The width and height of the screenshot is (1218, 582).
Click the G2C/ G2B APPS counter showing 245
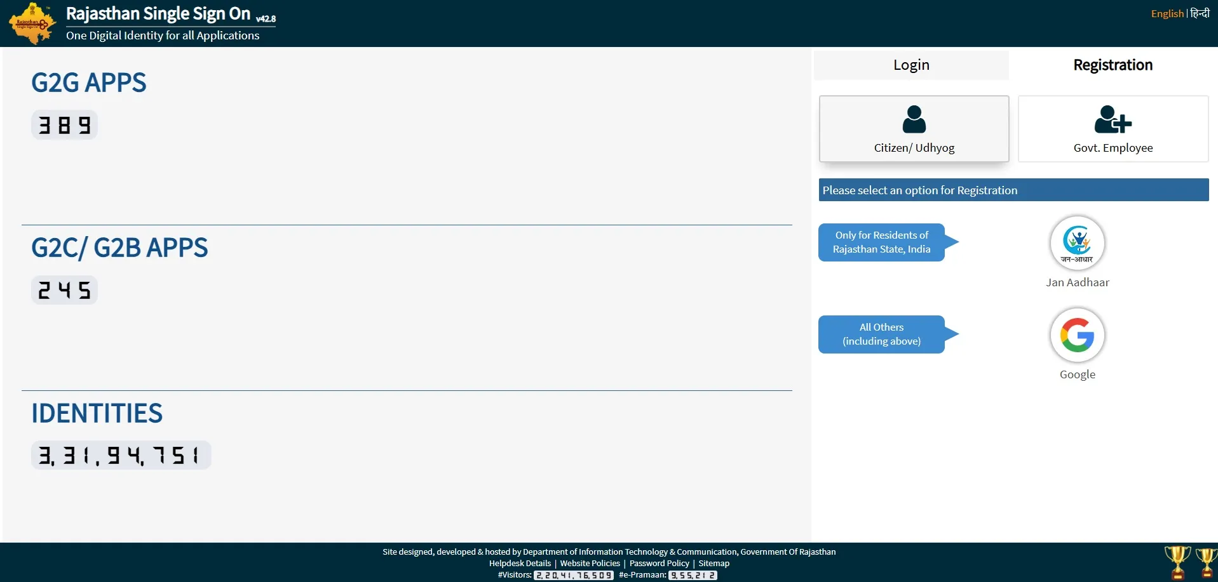(64, 290)
